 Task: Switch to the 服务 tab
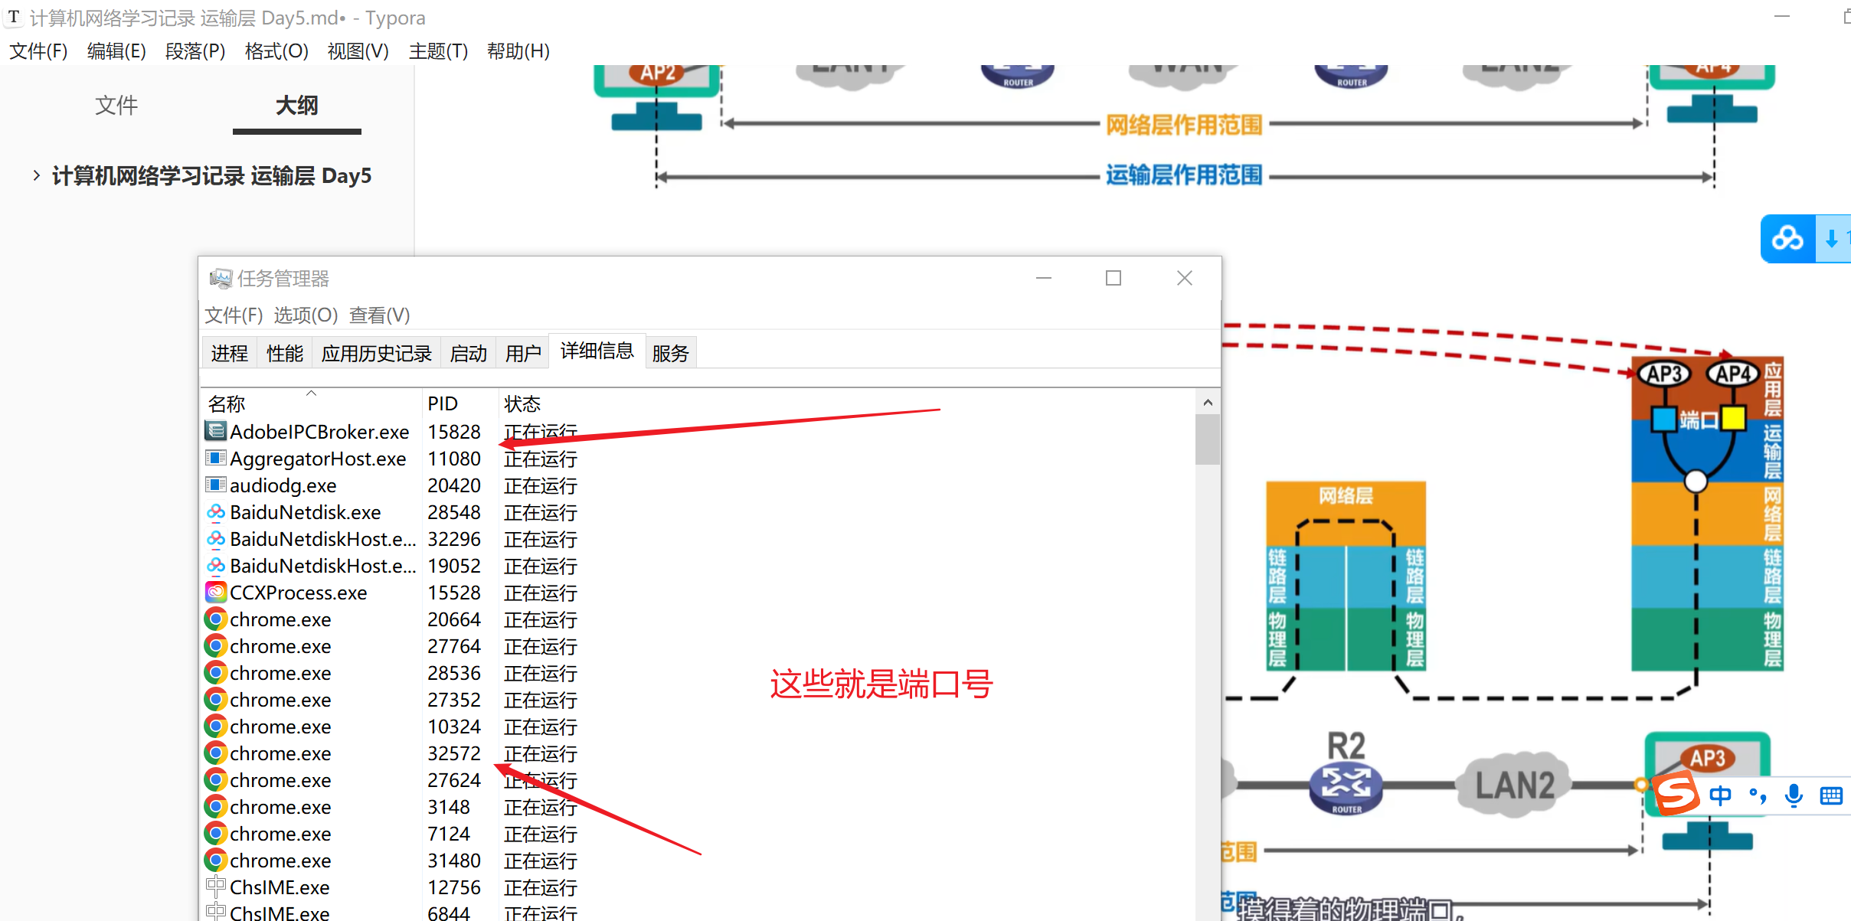pyautogui.click(x=671, y=353)
